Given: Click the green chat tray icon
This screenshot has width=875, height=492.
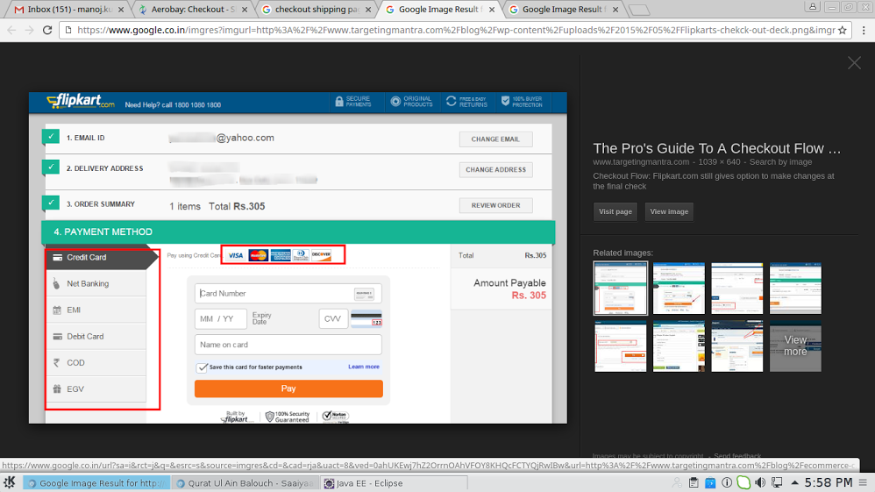Looking at the screenshot, I should (743, 483).
